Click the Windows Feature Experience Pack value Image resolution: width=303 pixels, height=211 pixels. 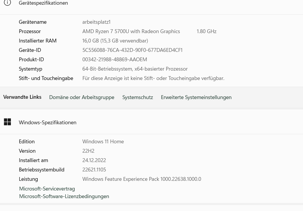pyautogui.click(x=141, y=179)
